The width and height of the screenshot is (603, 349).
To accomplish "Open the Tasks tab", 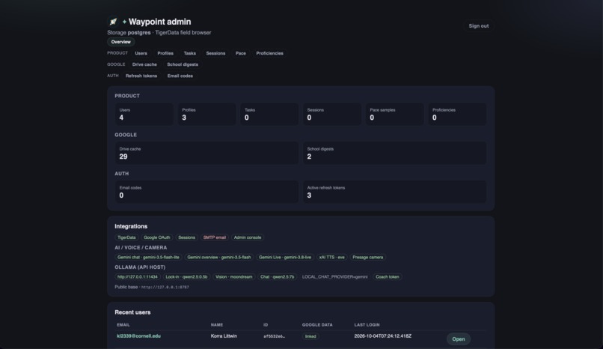I will pyautogui.click(x=189, y=53).
